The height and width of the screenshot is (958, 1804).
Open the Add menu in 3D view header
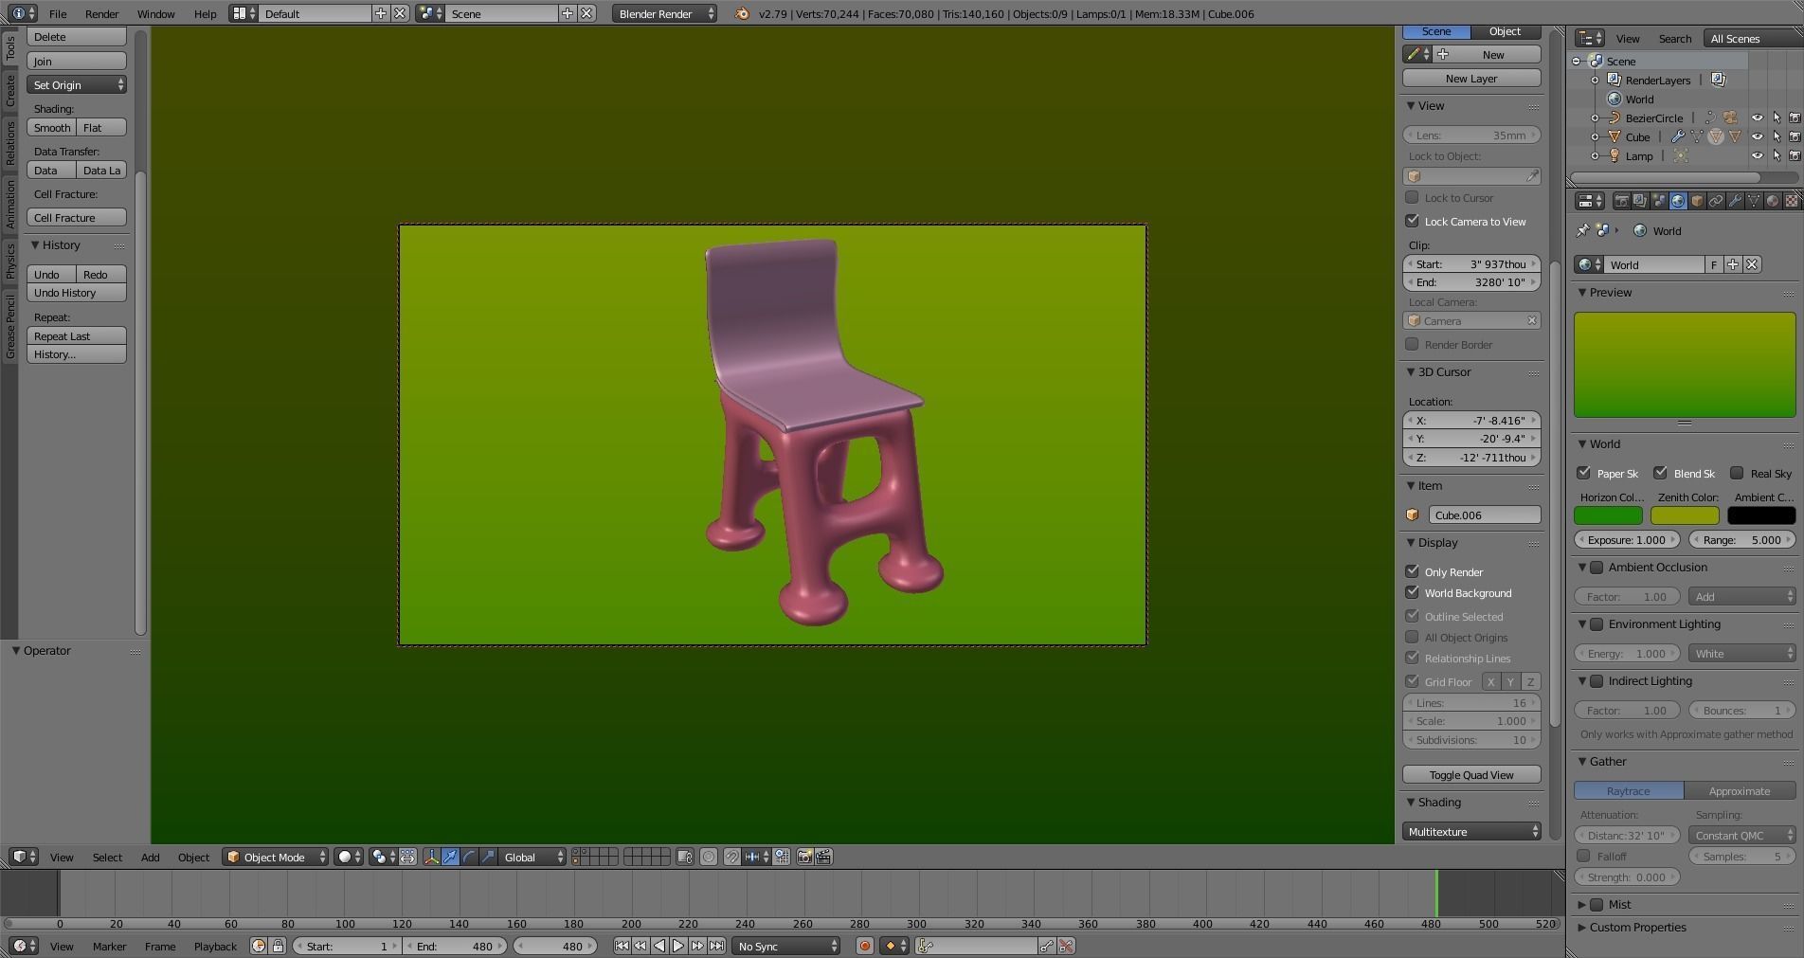[150, 857]
